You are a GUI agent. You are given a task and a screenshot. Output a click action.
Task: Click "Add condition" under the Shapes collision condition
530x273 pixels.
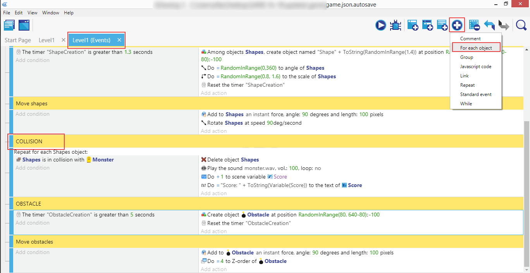[x=33, y=168]
